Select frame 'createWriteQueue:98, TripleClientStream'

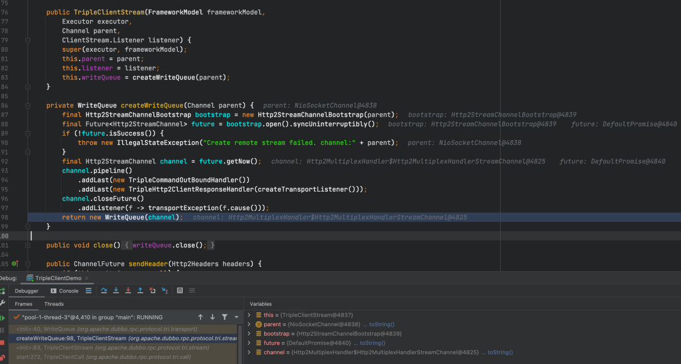124,338
